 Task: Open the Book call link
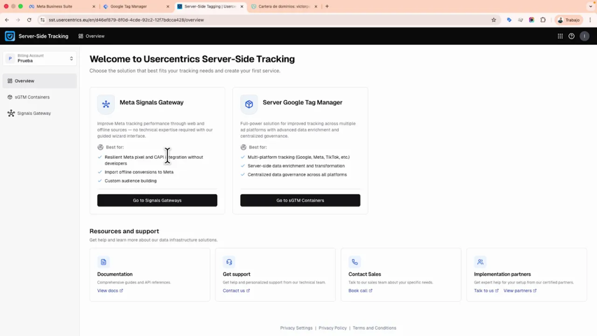360,290
